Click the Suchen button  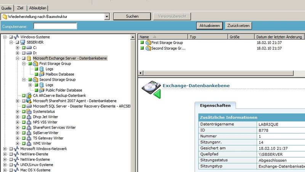(132, 16)
